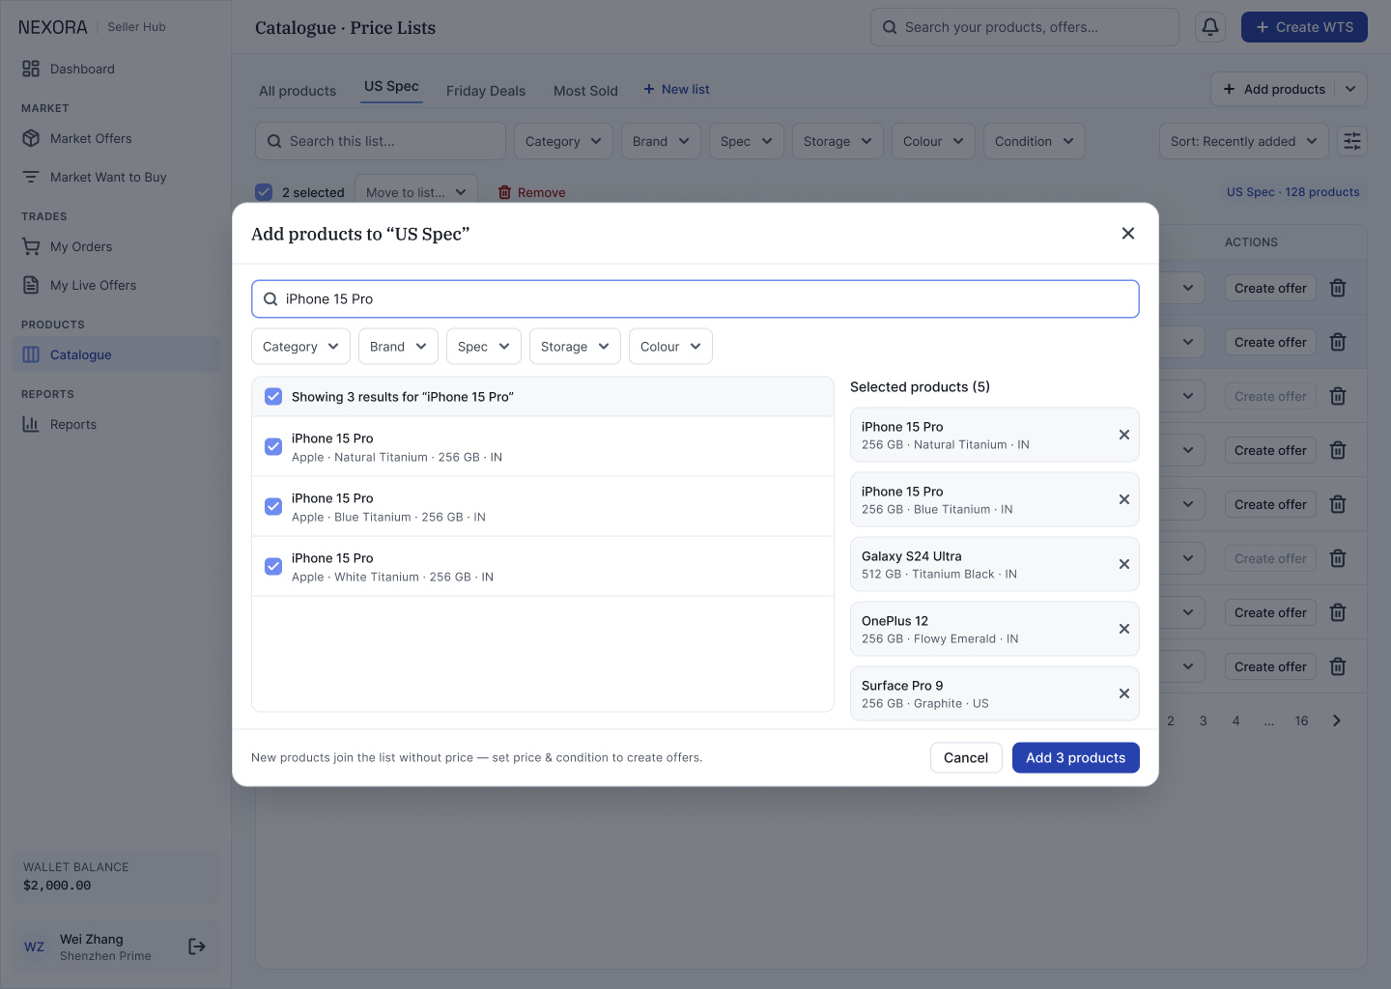1391x989 pixels.
Task: Close the Add products dialog
Action: click(x=1128, y=234)
